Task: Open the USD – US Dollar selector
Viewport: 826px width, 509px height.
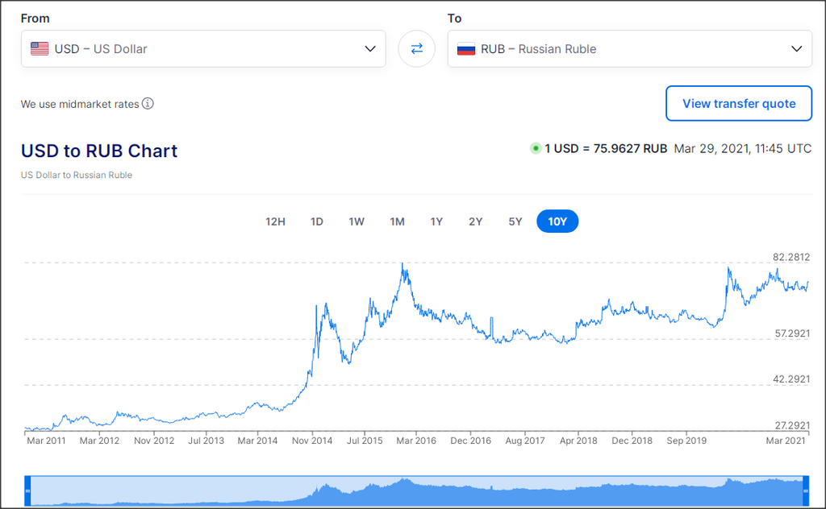Action: pos(203,49)
